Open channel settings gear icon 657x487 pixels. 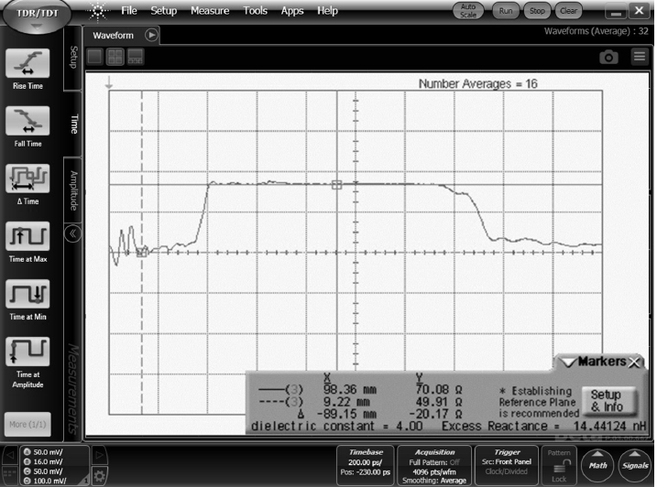click(x=99, y=476)
